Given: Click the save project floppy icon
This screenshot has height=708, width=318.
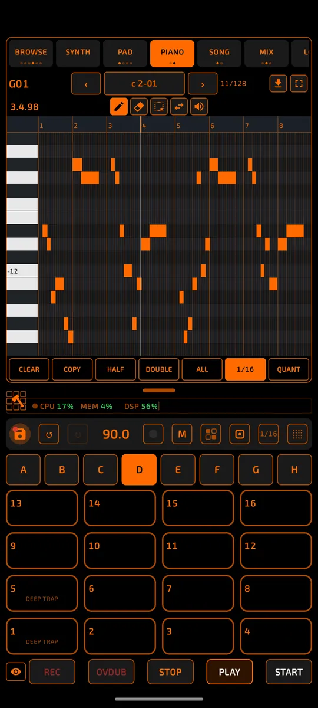Looking at the screenshot, I should pyautogui.click(x=20, y=434).
